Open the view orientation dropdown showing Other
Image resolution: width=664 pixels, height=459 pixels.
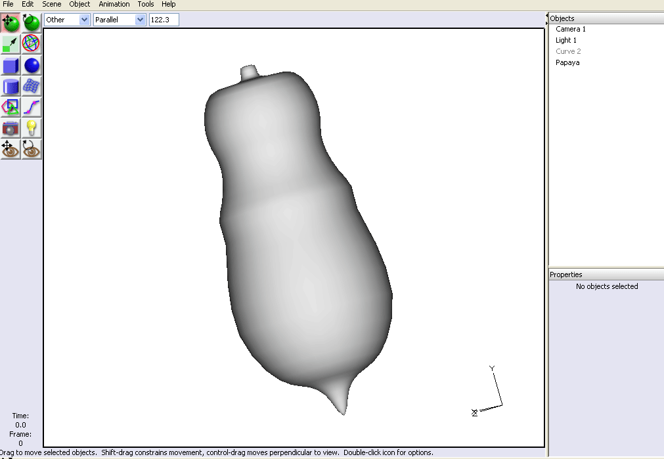point(66,20)
